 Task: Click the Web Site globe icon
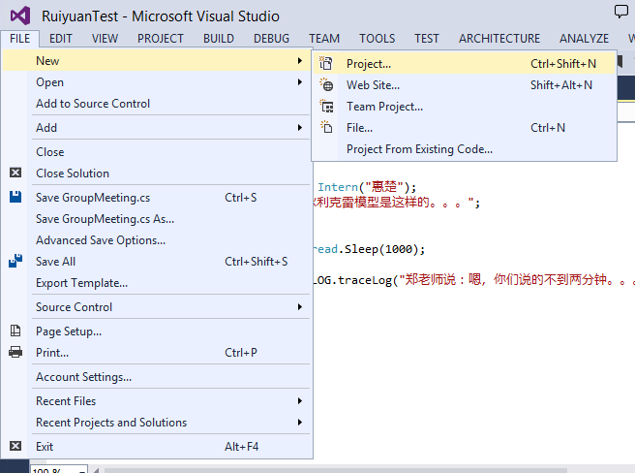coord(326,85)
